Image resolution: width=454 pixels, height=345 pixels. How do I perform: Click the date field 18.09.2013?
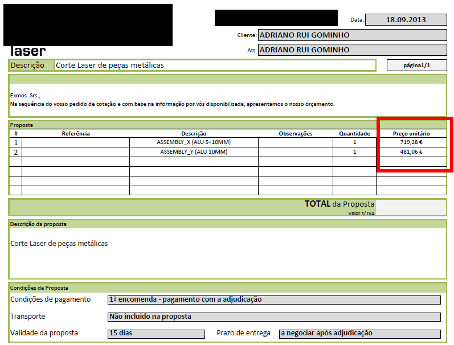(x=406, y=20)
